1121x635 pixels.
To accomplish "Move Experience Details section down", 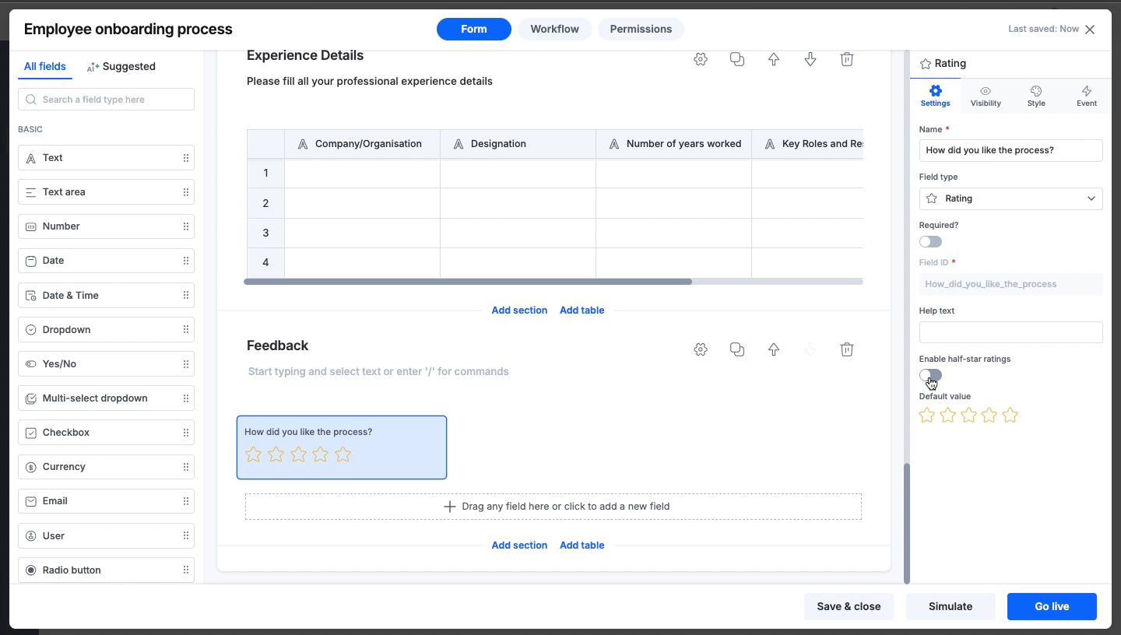I will coord(810,59).
